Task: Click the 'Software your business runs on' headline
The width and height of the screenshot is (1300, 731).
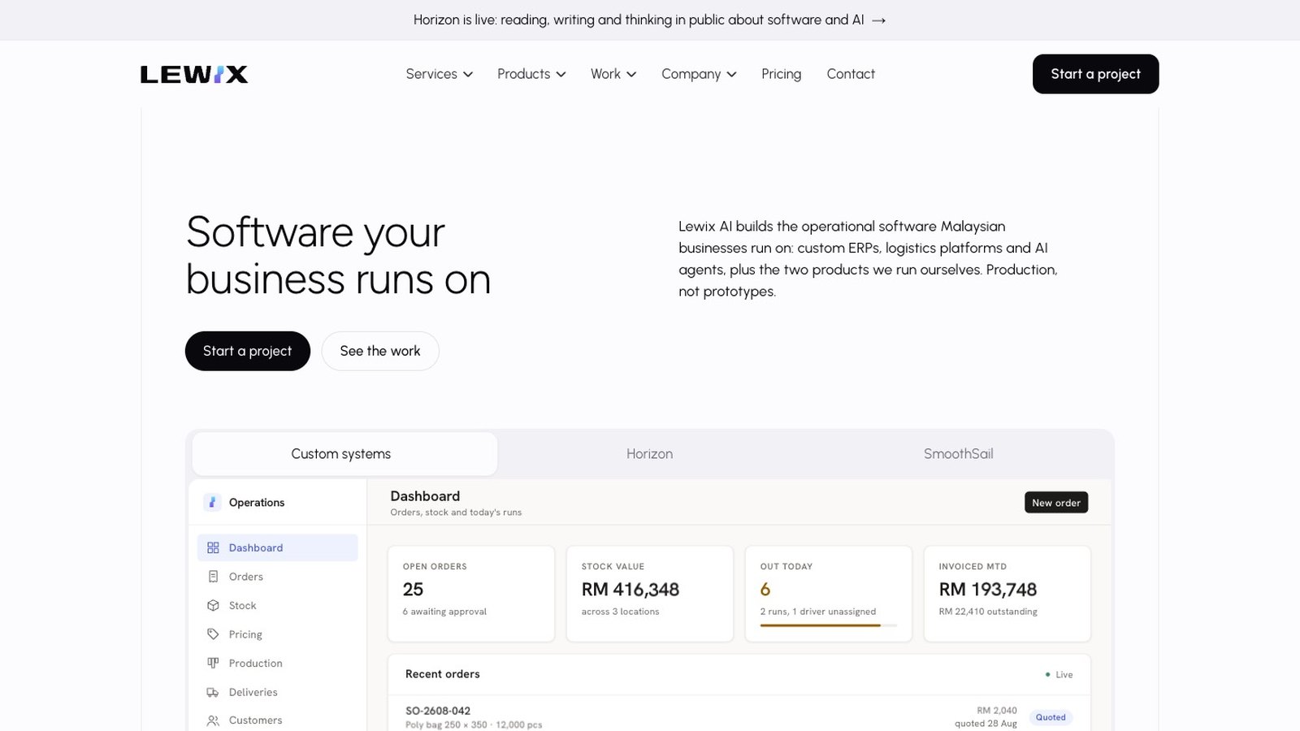Action: pos(339,256)
